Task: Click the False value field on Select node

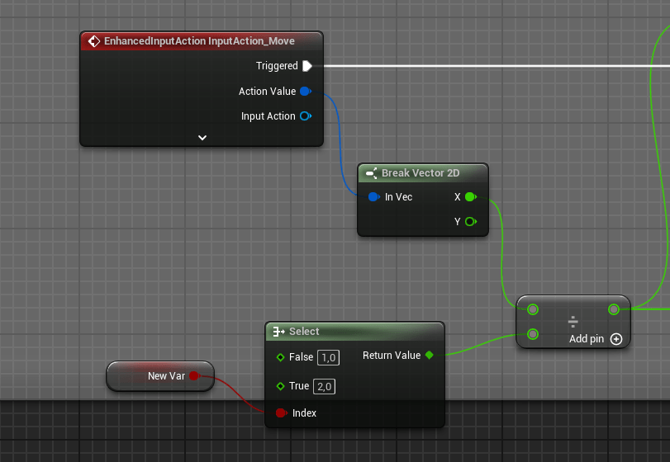Action: 328,357
